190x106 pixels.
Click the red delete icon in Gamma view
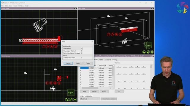[x=59, y=83]
